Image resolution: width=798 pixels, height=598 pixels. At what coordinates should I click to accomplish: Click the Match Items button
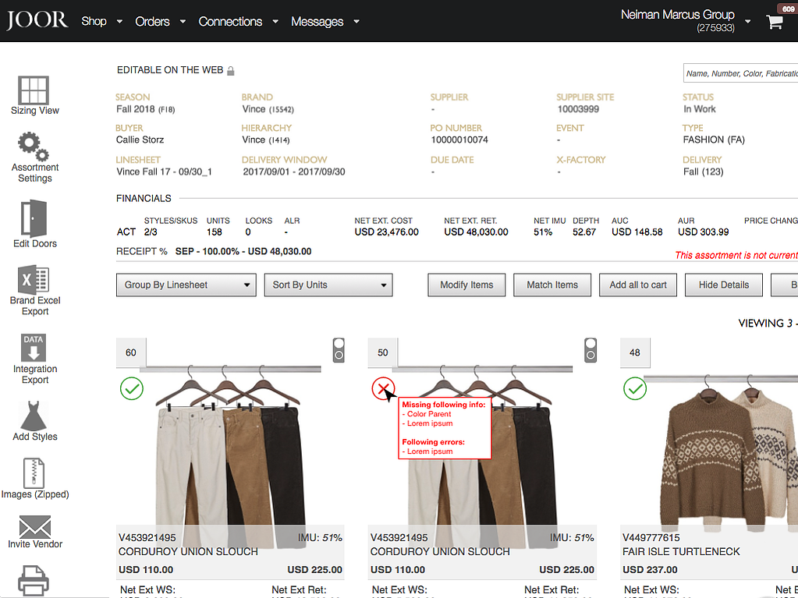[x=552, y=285]
